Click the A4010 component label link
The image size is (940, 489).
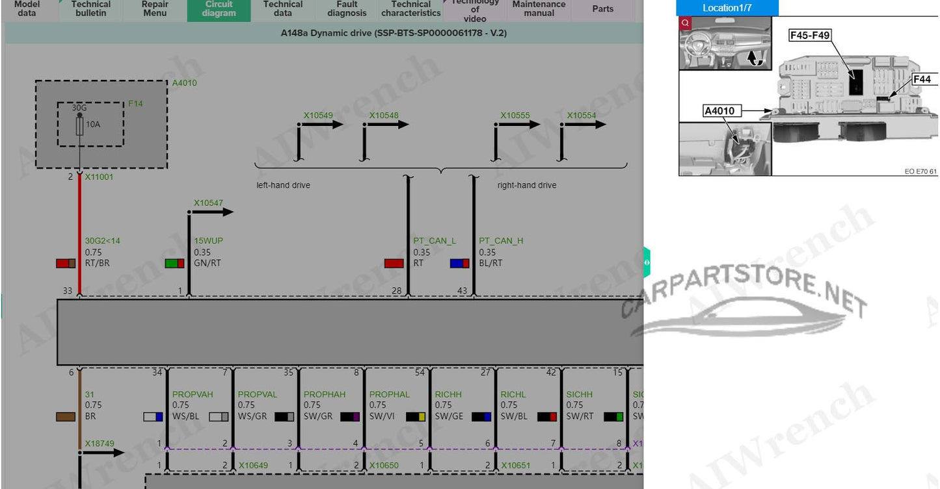[184, 83]
